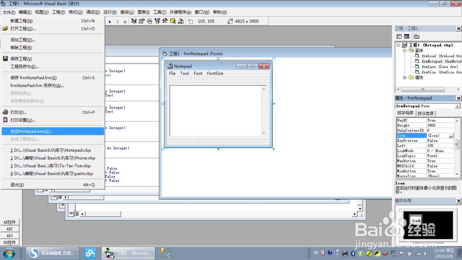Click the Break (pause) toolbar button
This screenshot has height=260, width=462.
point(117,22)
